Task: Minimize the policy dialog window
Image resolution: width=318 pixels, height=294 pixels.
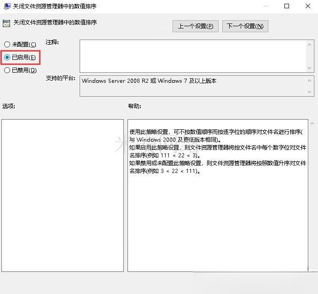Action: (266, 6)
